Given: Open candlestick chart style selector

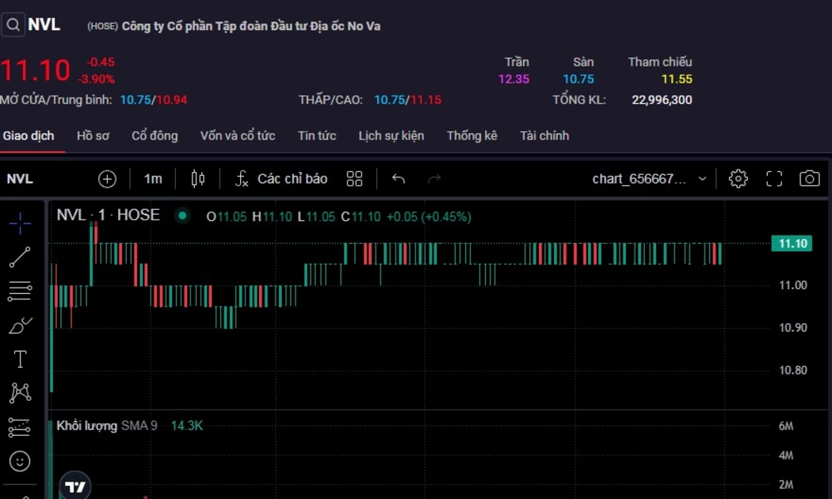Looking at the screenshot, I should (x=198, y=179).
